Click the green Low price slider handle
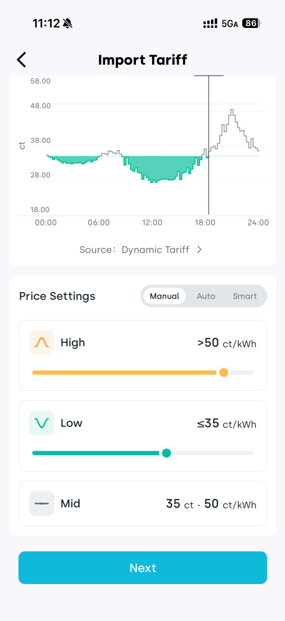This screenshot has width=285, height=621. (167, 453)
